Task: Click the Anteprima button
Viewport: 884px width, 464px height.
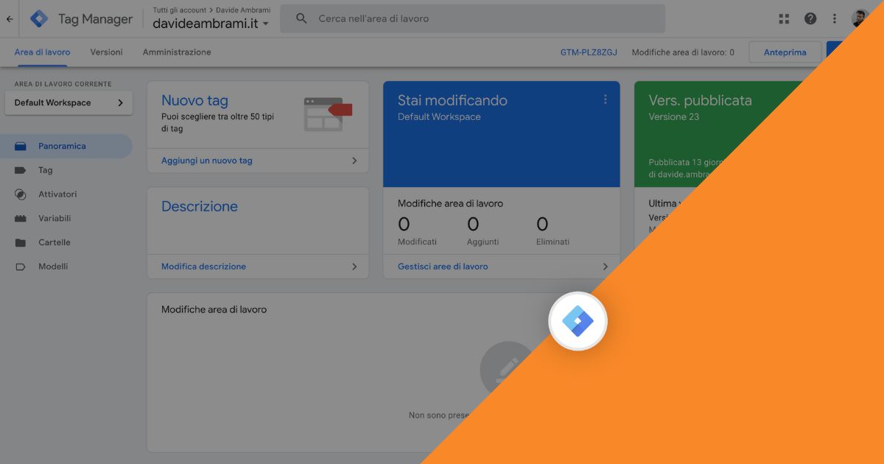Action: [x=785, y=52]
